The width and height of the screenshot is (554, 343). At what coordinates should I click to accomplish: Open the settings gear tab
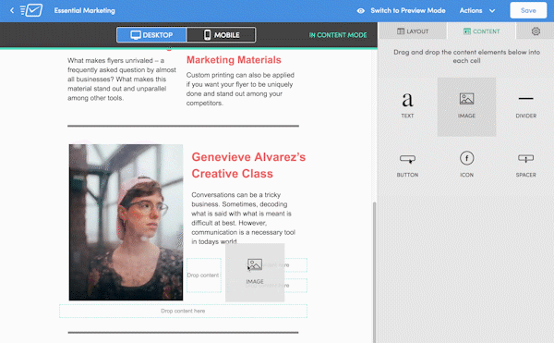tap(536, 31)
